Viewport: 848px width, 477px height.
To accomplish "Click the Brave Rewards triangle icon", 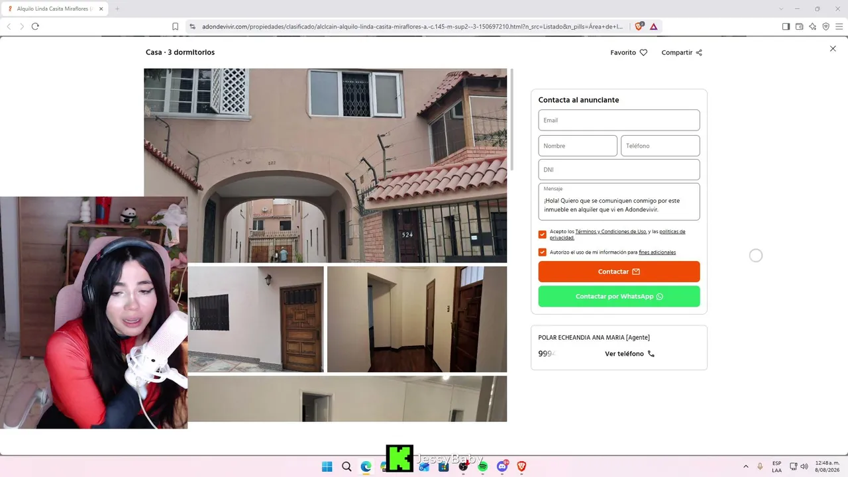I will [653, 26].
